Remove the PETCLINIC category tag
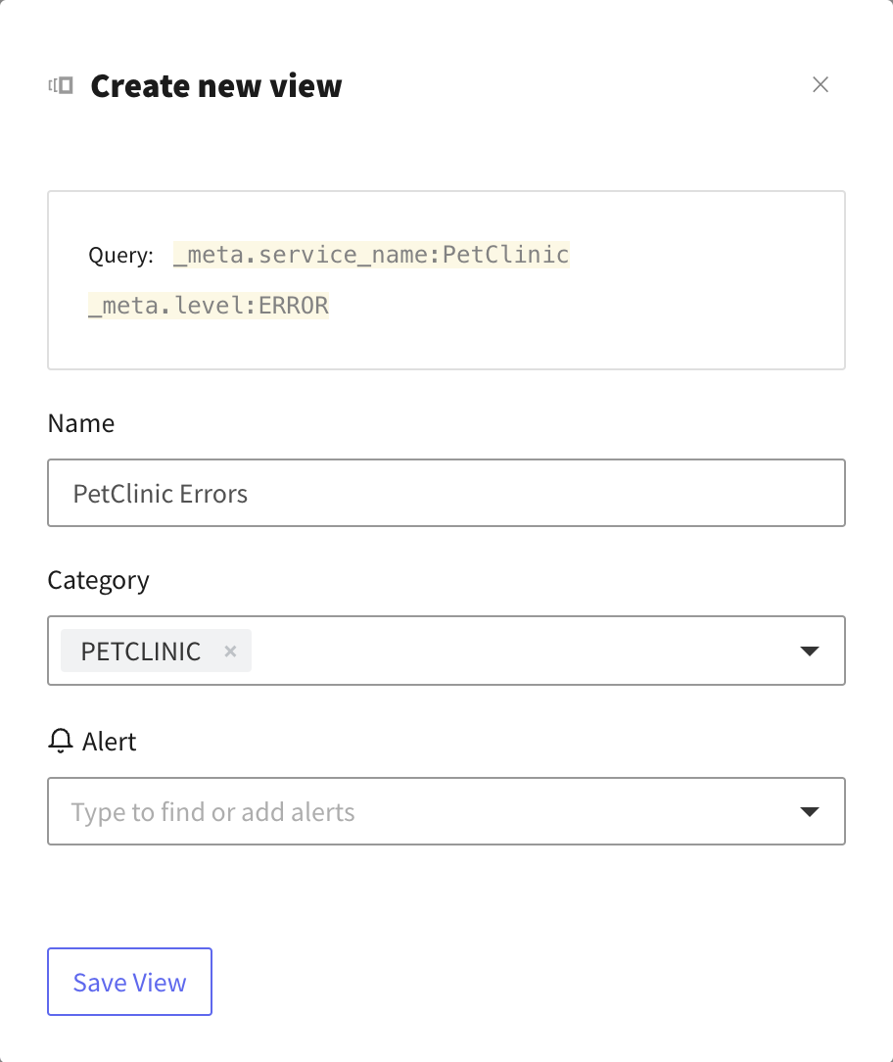 pyautogui.click(x=230, y=651)
